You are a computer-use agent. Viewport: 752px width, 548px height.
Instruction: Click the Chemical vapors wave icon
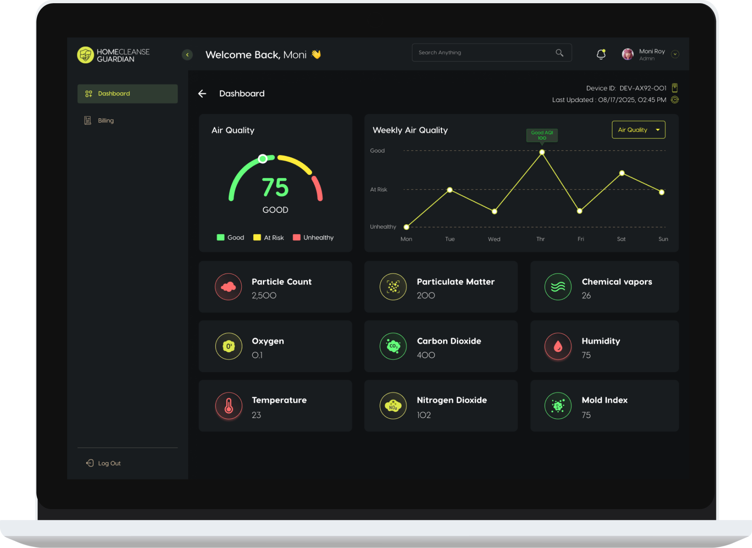coord(558,287)
